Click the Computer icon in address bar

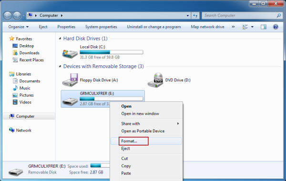tap(30, 15)
